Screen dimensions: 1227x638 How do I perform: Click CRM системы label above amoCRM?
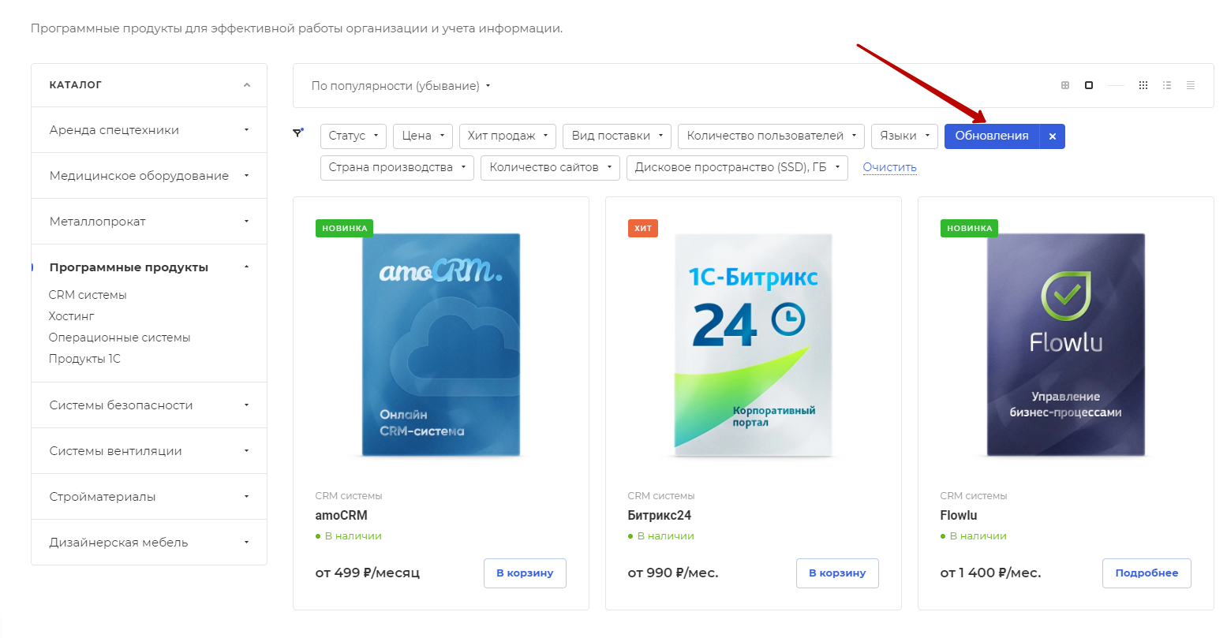tap(349, 496)
